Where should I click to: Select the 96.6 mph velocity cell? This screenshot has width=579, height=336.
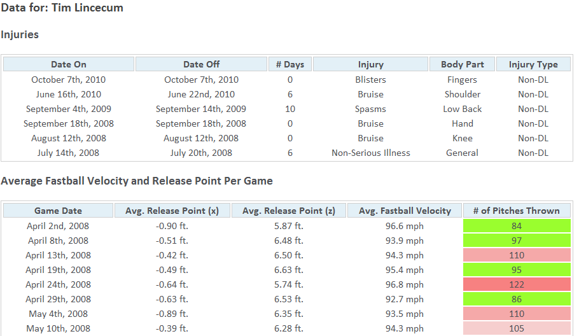point(404,226)
